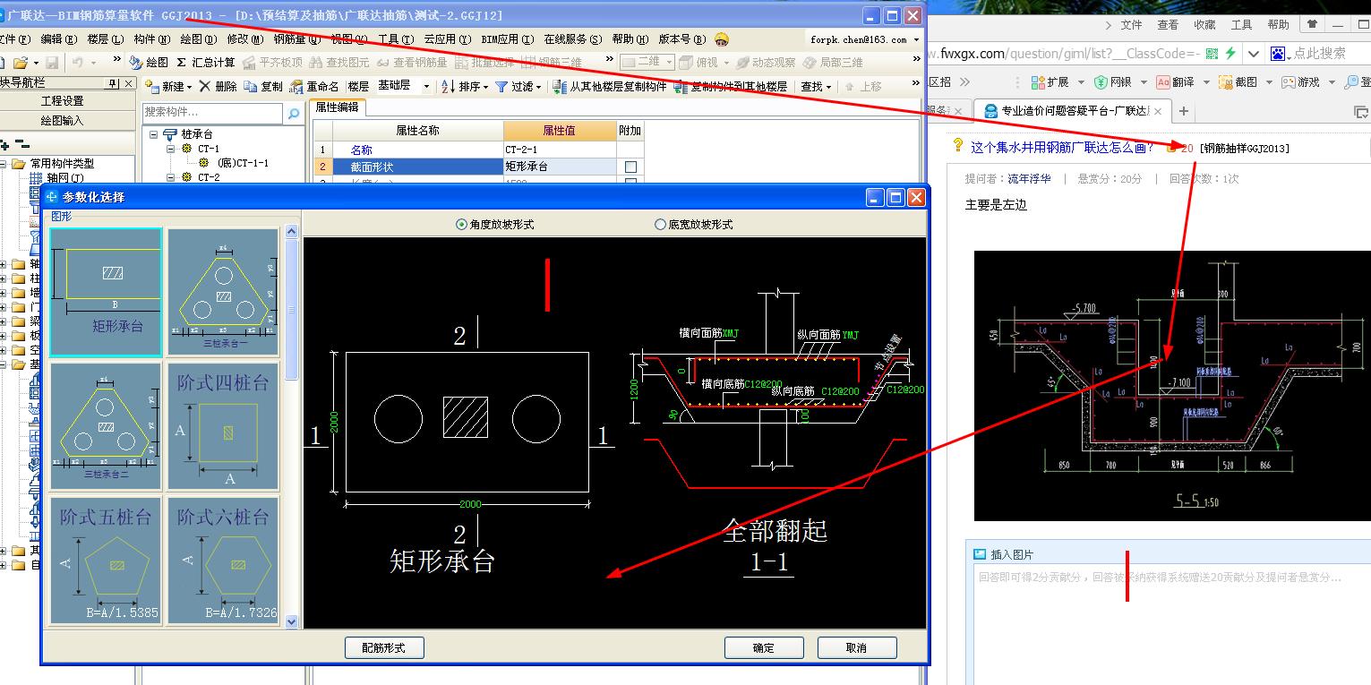Click 确定 in 参数化选择 dialog
The height and width of the screenshot is (685, 1371).
coord(764,647)
